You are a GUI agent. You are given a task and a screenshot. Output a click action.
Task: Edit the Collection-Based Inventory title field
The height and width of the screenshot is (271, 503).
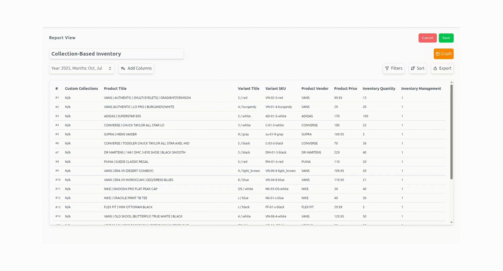click(x=116, y=54)
